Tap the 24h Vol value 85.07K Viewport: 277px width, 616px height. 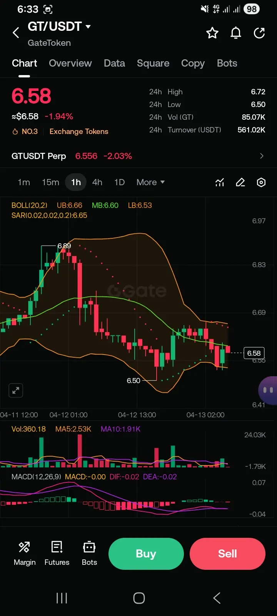click(x=254, y=117)
